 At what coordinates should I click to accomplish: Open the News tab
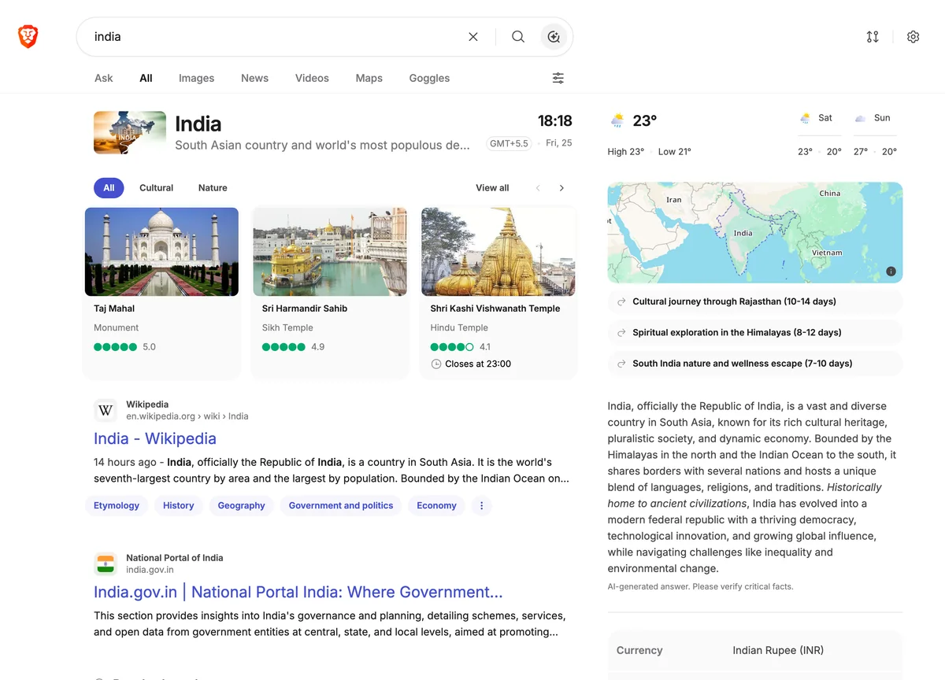point(255,78)
